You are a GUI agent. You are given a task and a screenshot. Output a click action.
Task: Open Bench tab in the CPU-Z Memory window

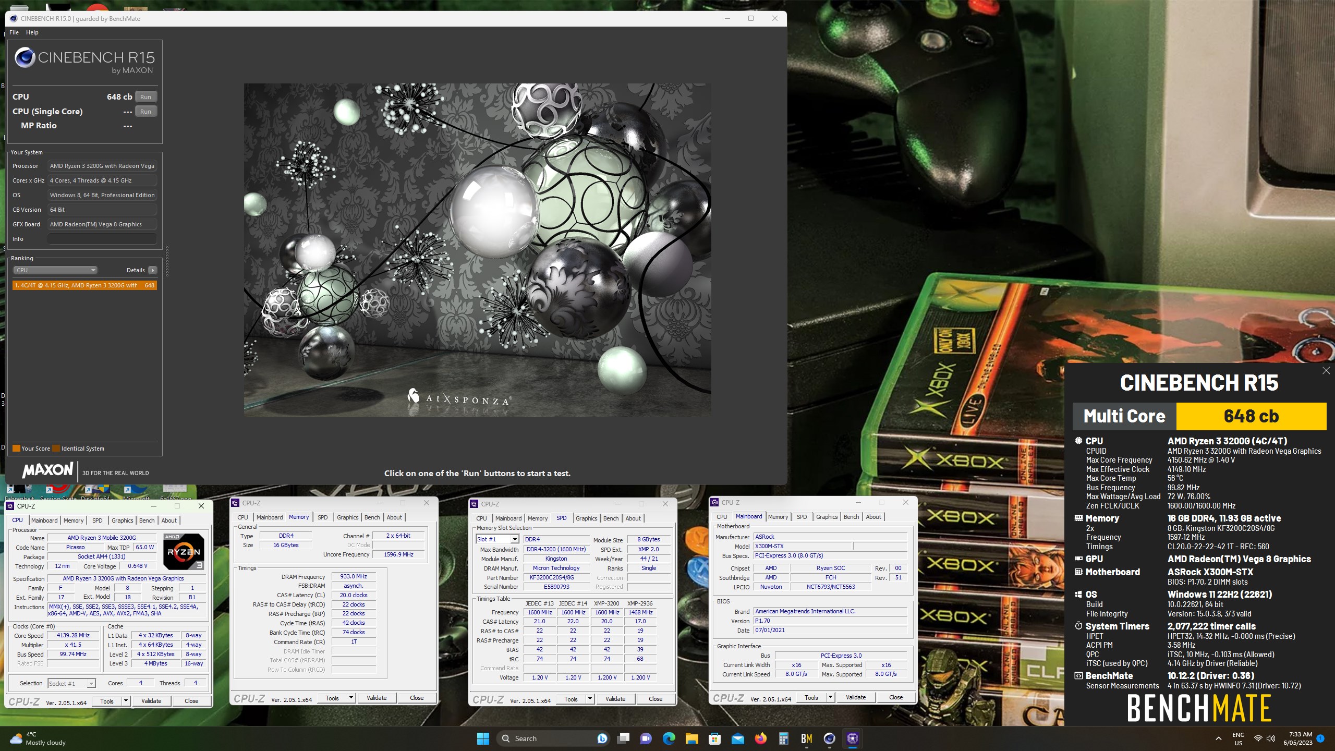pos(372,517)
